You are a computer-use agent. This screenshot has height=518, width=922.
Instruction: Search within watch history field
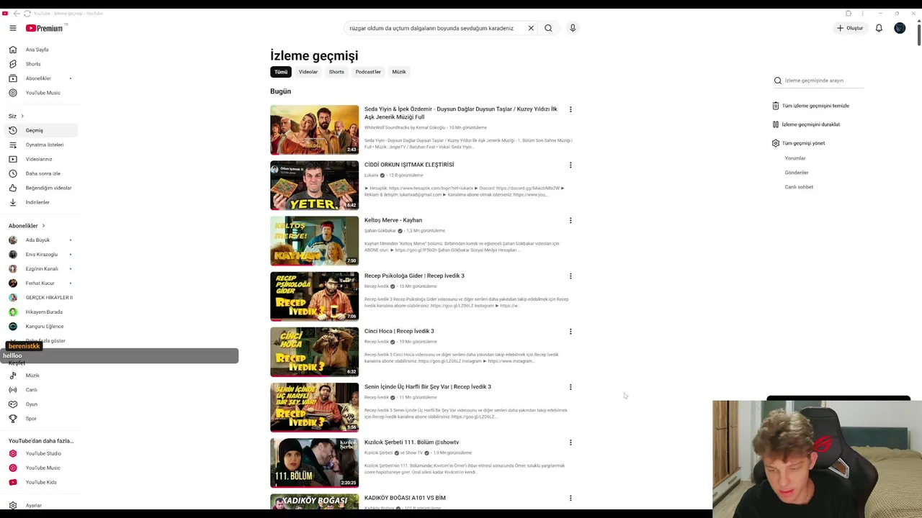tap(823, 81)
